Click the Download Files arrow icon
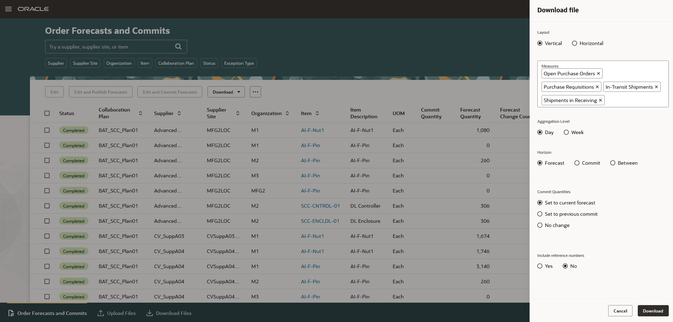Viewport: 673px width, 322px height. pos(150,313)
